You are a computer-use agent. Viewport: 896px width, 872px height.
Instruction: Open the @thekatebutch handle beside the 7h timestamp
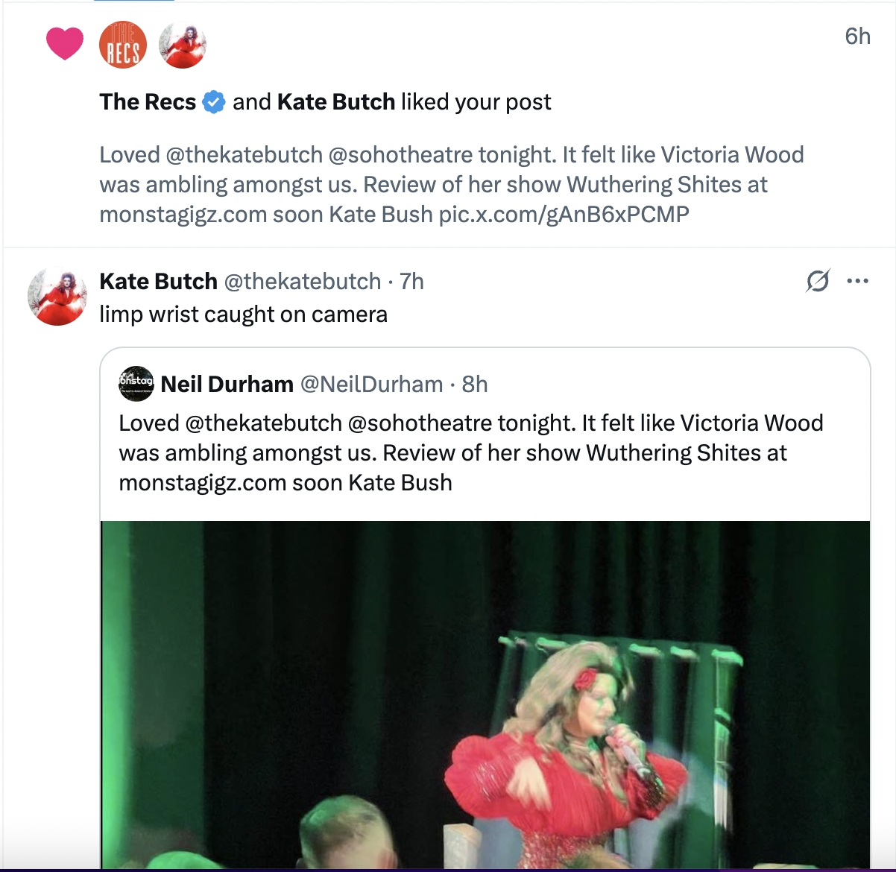(x=303, y=281)
